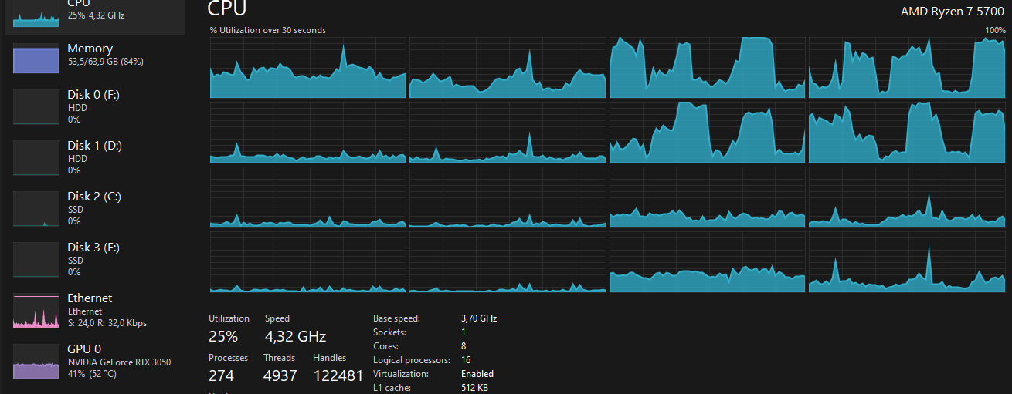The width and height of the screenshot is (1012, 394).
Task: Click the top-left logical processor graph
Action: [x=307, y=68]
